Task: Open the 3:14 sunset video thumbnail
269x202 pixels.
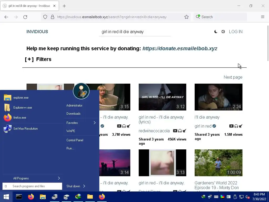Action: point(115,163)
